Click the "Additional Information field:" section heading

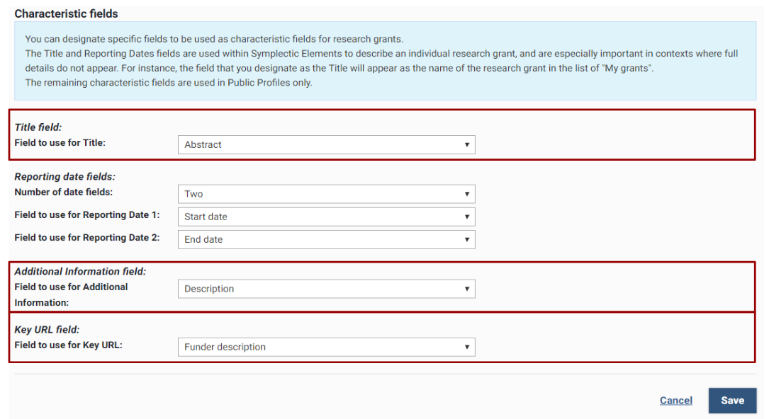point(80,271)
